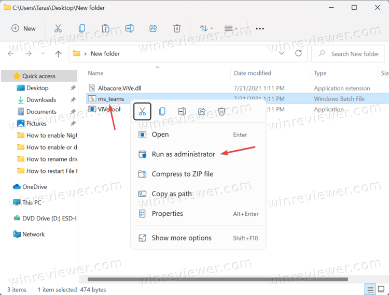Refresh the New folder view
389x295 pixels.
click(298, 53)
